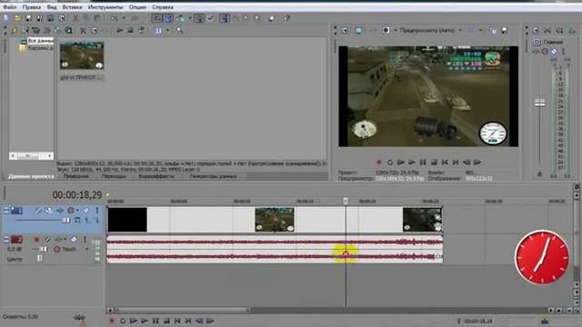Screen dimensions: 582x327
Task: Undo last action with toolbar arrow icon
Action: click(114, 18)
